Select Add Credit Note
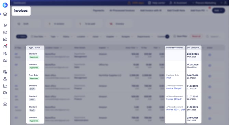The height and width of the screenshot is (125, 229). point(176,10)
